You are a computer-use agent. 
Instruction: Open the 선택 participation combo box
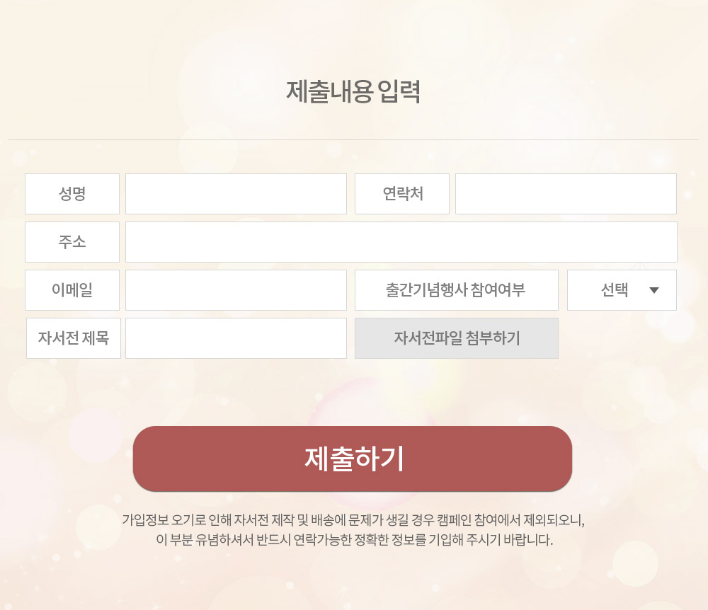[622, 290]
